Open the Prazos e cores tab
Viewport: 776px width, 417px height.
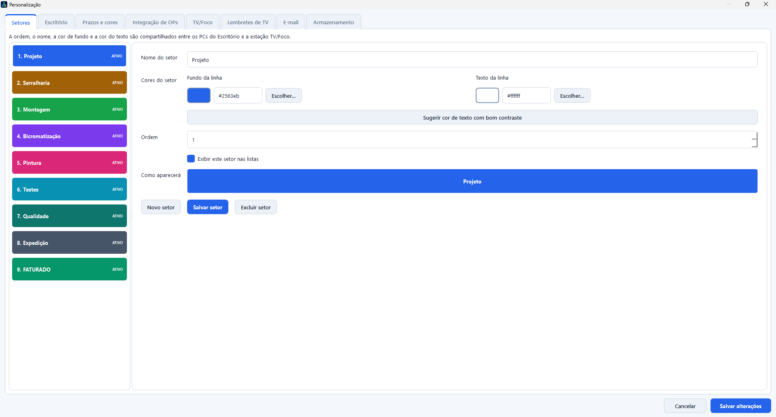pos(100,22)
